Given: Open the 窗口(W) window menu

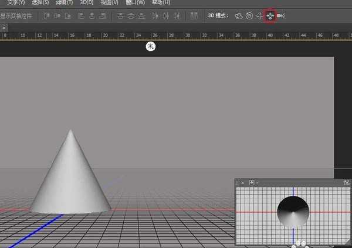Looking at the screenshot, I should [x=135, y=3].
